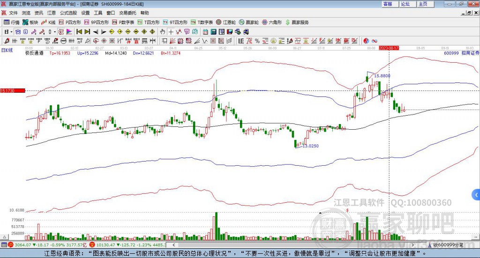Viewport: 480px width, 258px height.
Task: Open the 公式选股 menu
Action: 68,13
